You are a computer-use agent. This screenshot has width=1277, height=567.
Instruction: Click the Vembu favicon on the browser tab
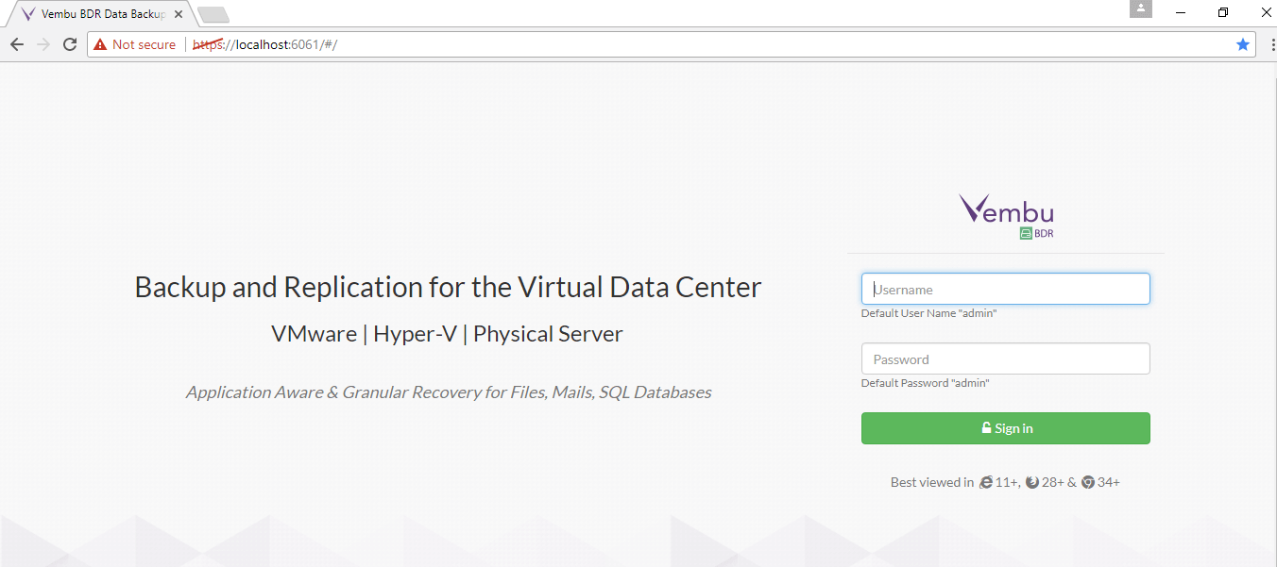pos(28,14)
